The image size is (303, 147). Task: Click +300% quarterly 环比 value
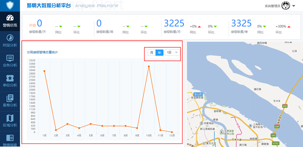click(x=281, y=27)
